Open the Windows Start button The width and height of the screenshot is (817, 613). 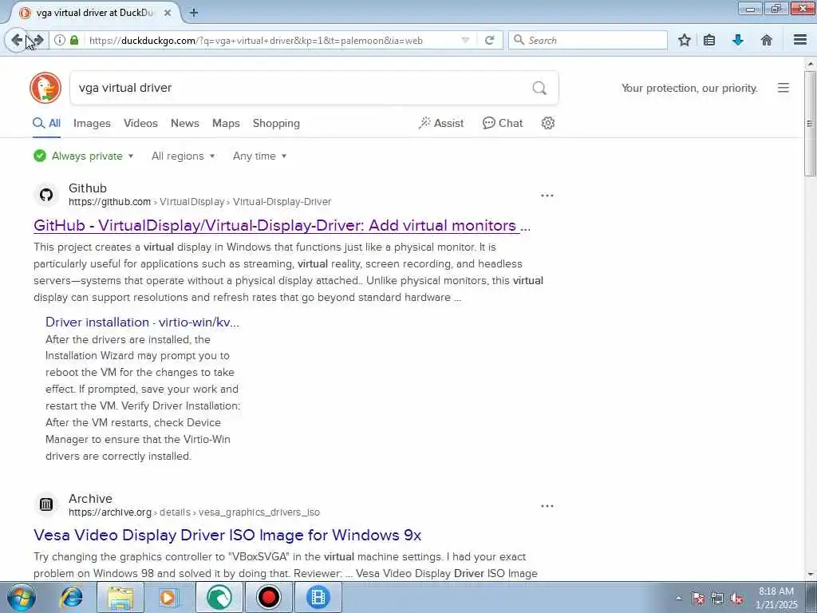coord(21,597)
